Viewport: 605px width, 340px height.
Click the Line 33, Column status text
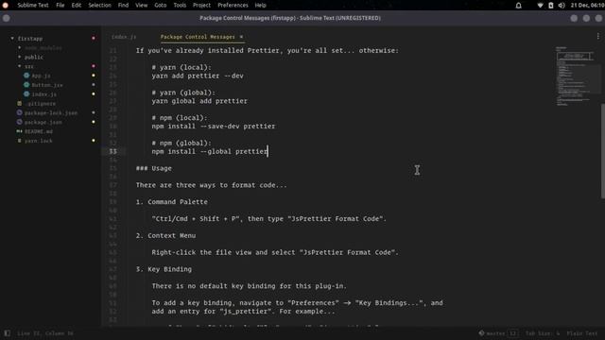click(x=44, y=333)
